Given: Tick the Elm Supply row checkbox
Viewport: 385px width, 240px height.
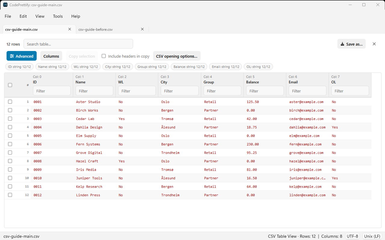Looking at the screenshot, I should (x=10, y=136).
